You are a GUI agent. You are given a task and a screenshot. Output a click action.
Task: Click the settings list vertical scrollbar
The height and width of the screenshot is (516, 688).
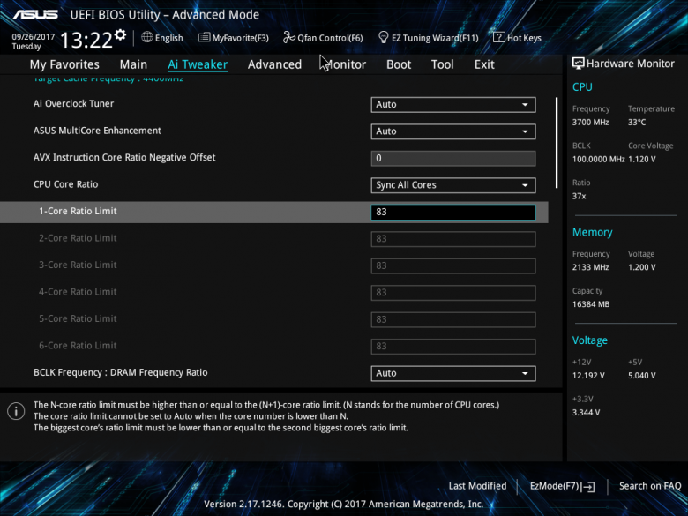click(557, 143)
